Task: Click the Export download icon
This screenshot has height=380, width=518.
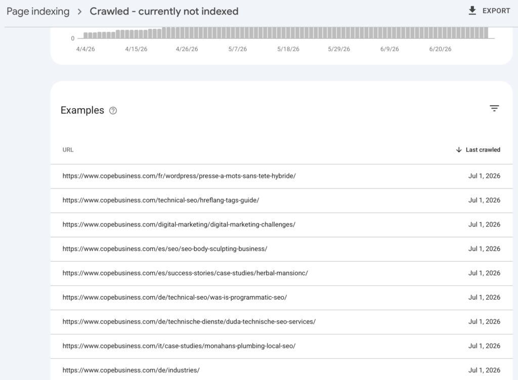Action: 472,11
